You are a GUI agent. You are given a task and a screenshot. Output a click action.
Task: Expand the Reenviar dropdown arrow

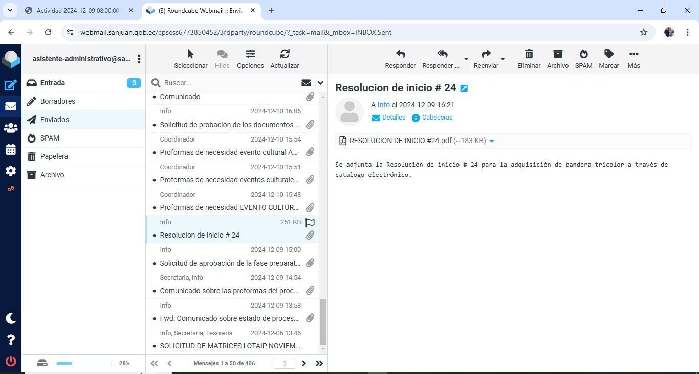tap(503, 59)
